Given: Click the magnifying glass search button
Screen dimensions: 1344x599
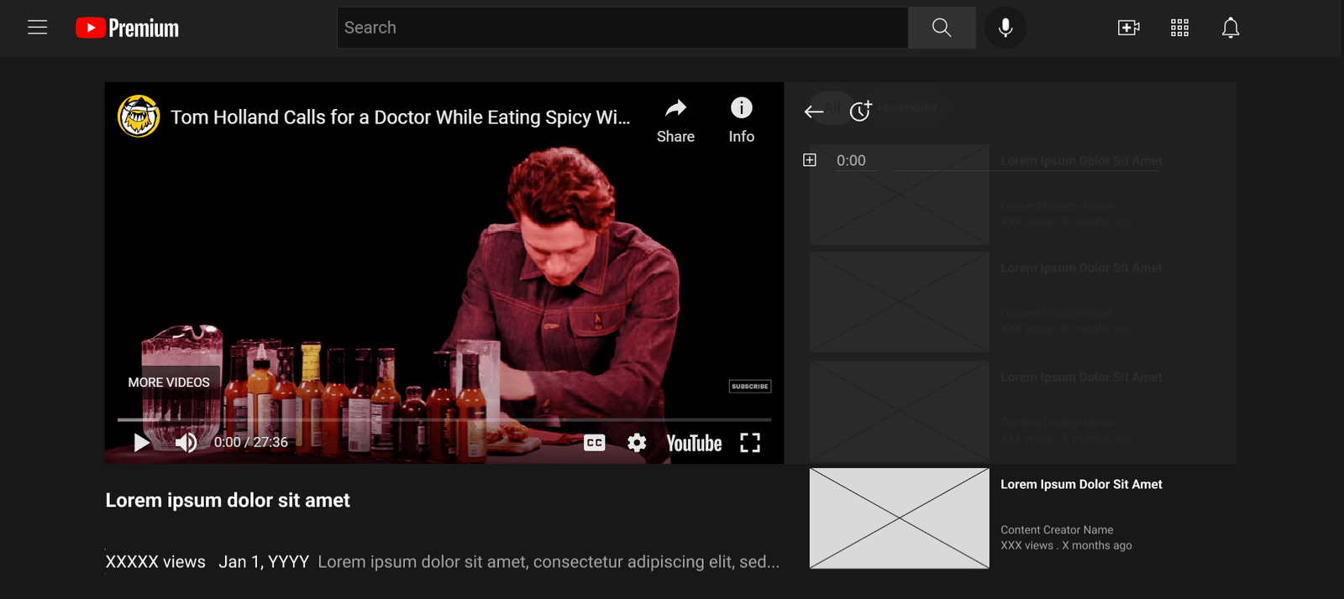Looking at the screenshot, I should [x=942, y=28].
